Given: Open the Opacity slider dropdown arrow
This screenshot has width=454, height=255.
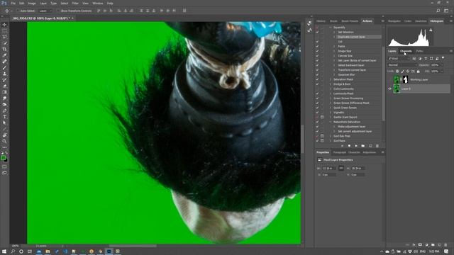Looking at the screenshot, I should click(441, 65).
